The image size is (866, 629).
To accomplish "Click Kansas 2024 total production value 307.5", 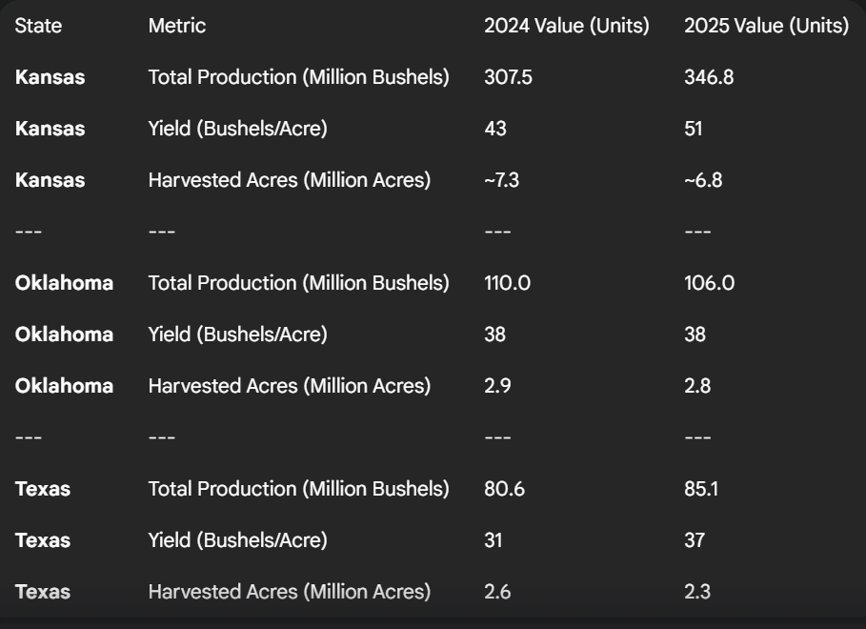I will tap(509, 78).
